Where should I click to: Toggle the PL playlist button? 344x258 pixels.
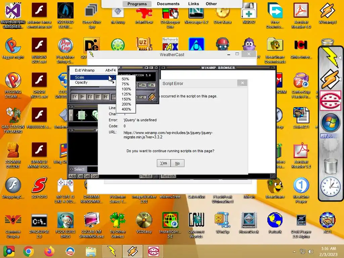click(x=152, y=85)
